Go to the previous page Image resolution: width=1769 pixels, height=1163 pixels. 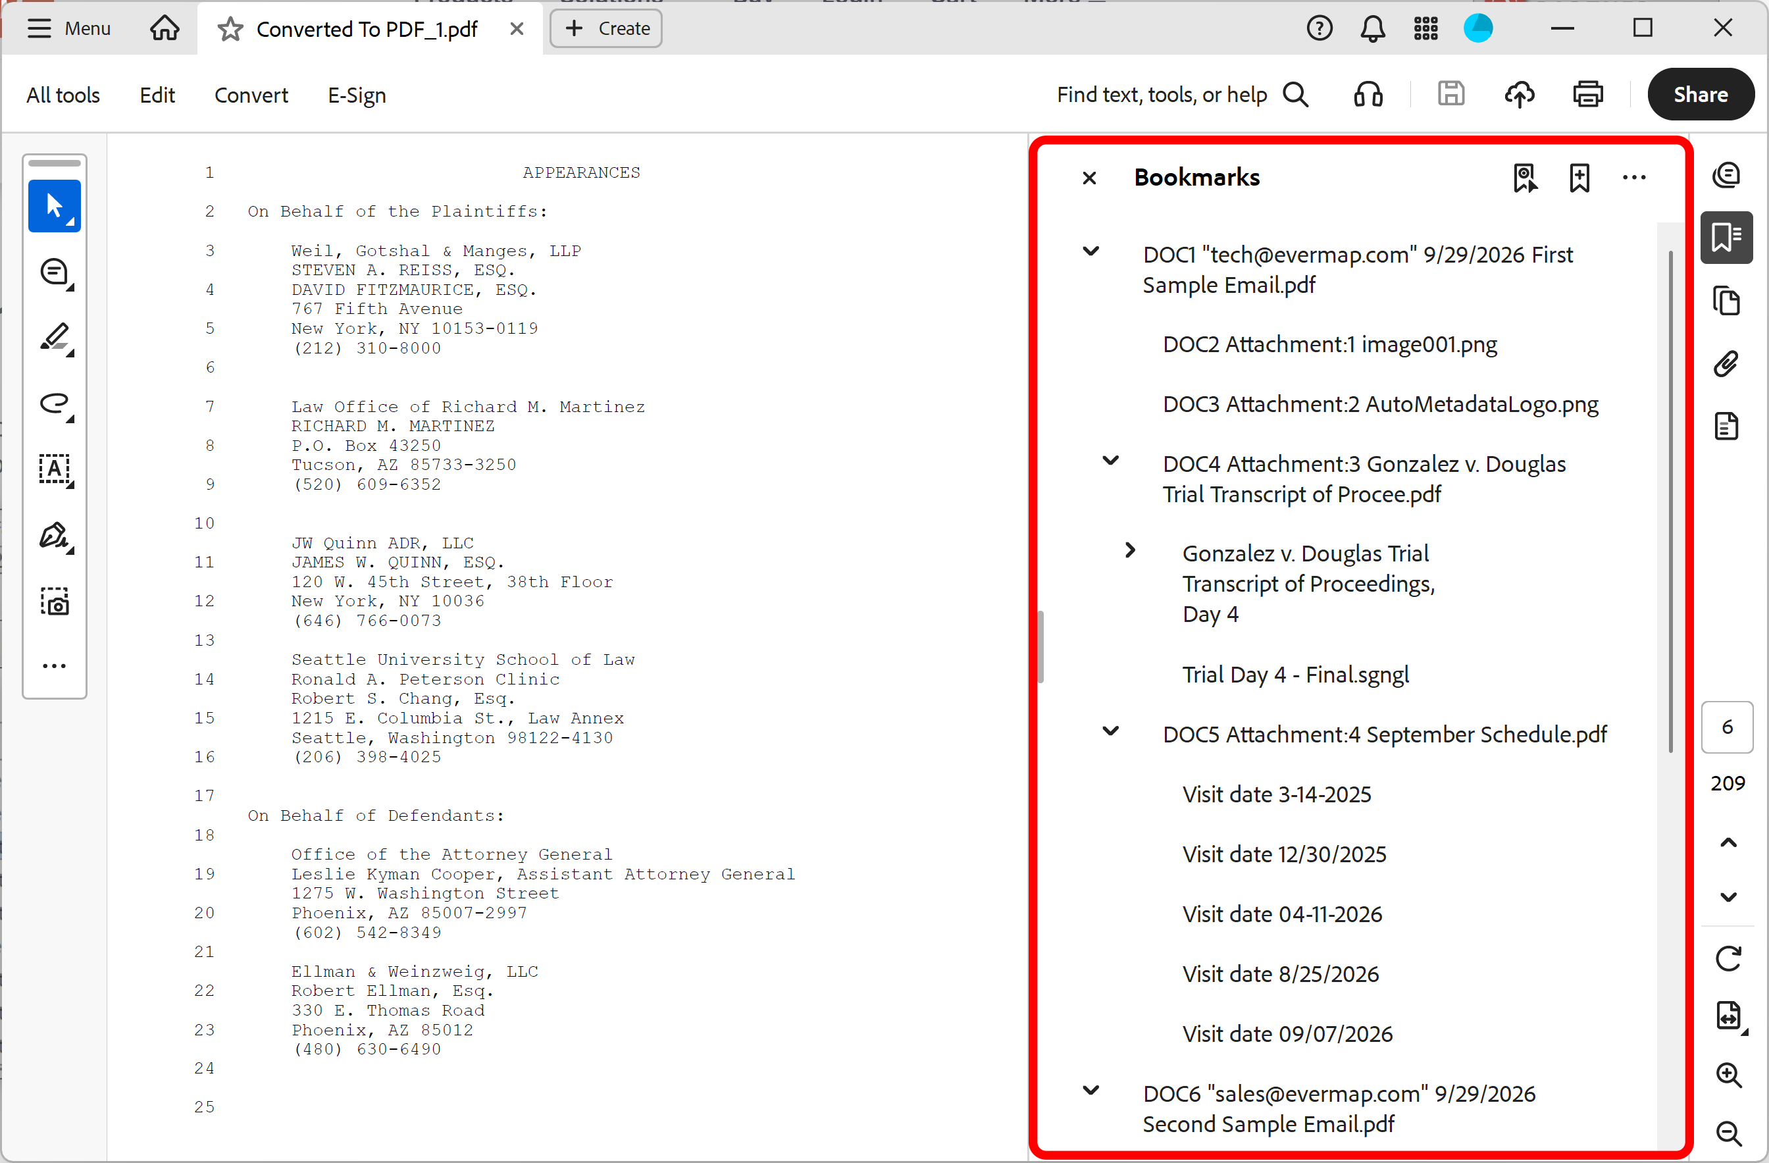tap(1728, 842)
